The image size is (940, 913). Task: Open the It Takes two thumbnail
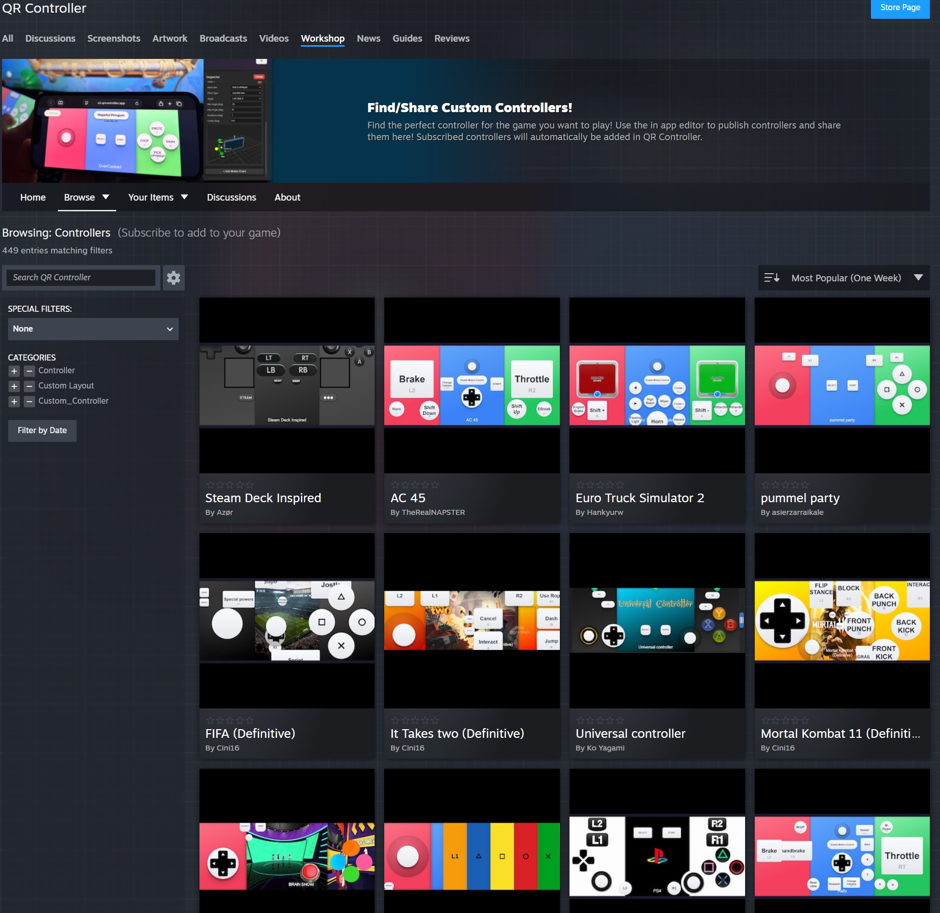(x=472, y=621)
